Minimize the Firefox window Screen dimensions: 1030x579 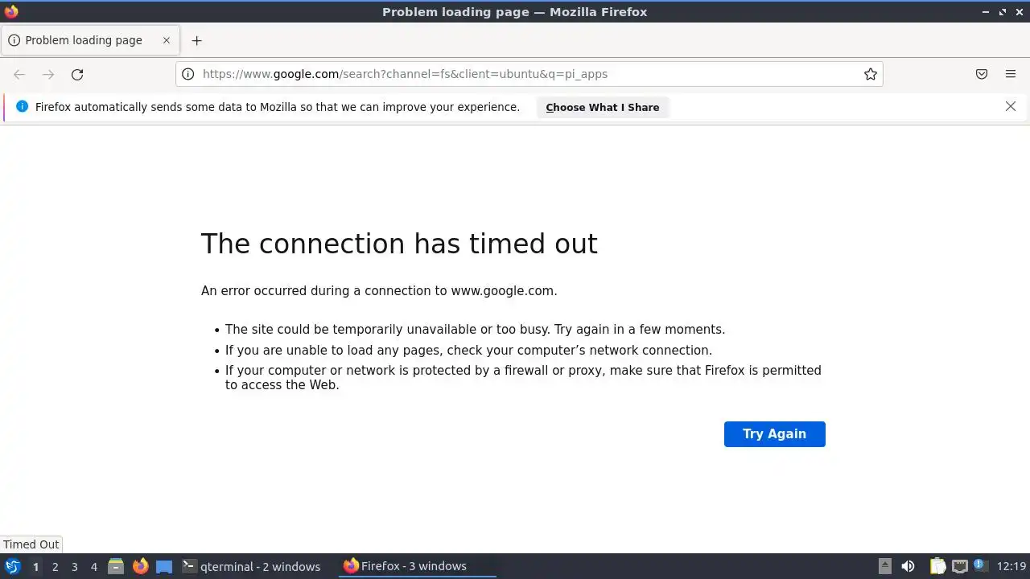click(x=986, y=12)
